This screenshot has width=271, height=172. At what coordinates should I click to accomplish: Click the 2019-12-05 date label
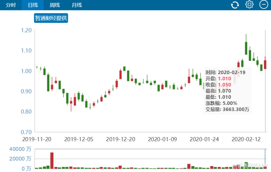click(79, 139)
